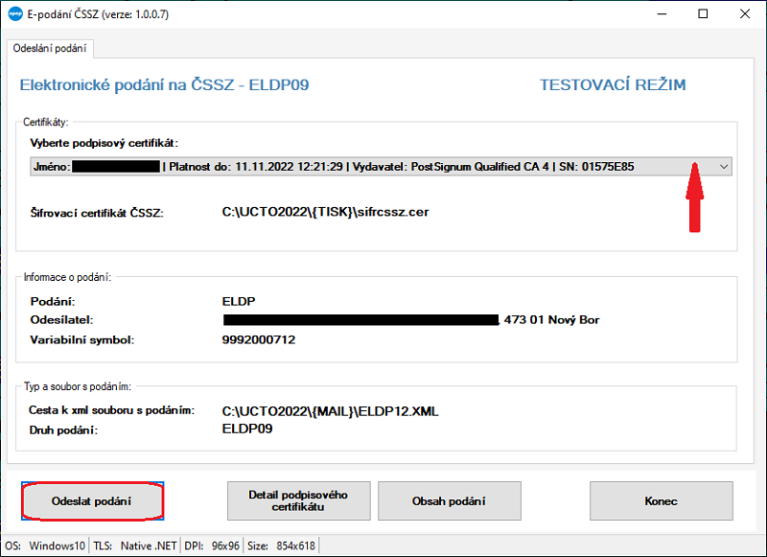This screenshot has width=767, height=557.
Task: Click the DPI 96x96 status entry
Action: (x=212, y=545)
